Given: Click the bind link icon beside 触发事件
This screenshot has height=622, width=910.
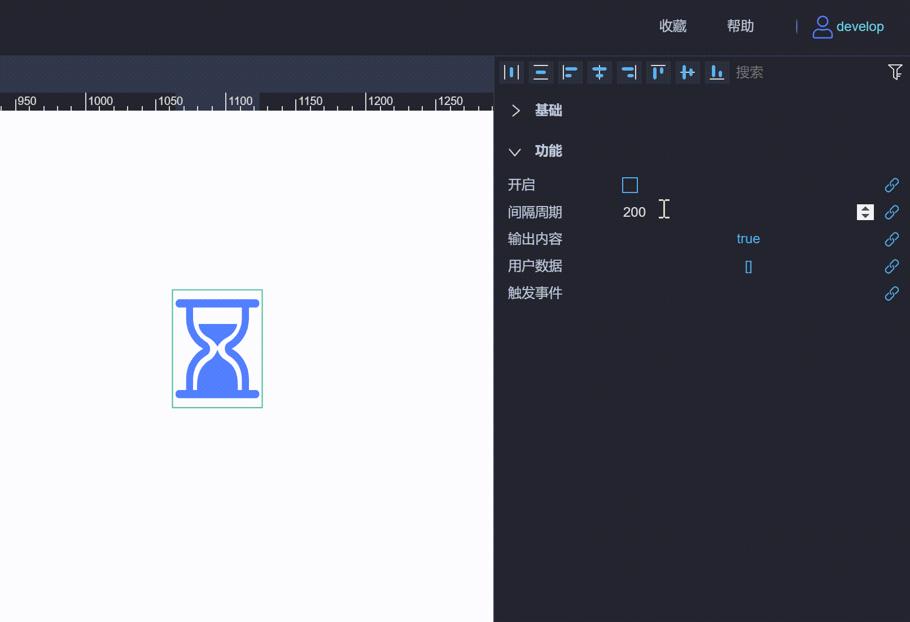Looking at the screenshot, I should (892, 293).
